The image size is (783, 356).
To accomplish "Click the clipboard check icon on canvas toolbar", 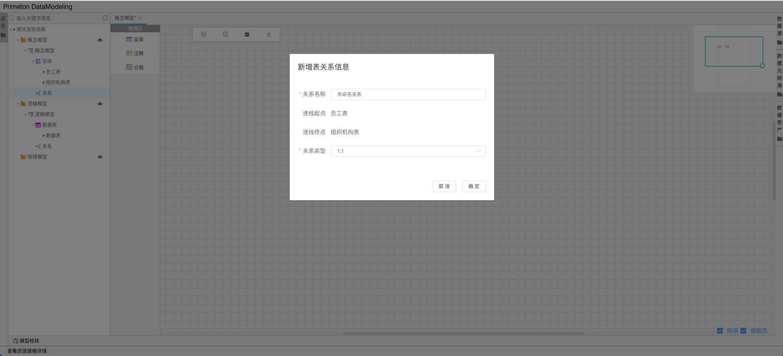I will coord(247,34).
